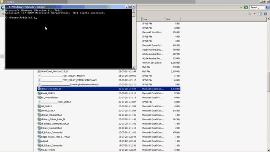Click Explorer file list scrollbar down arrow
Screen dimensions: 270x152
coord(268,150)
